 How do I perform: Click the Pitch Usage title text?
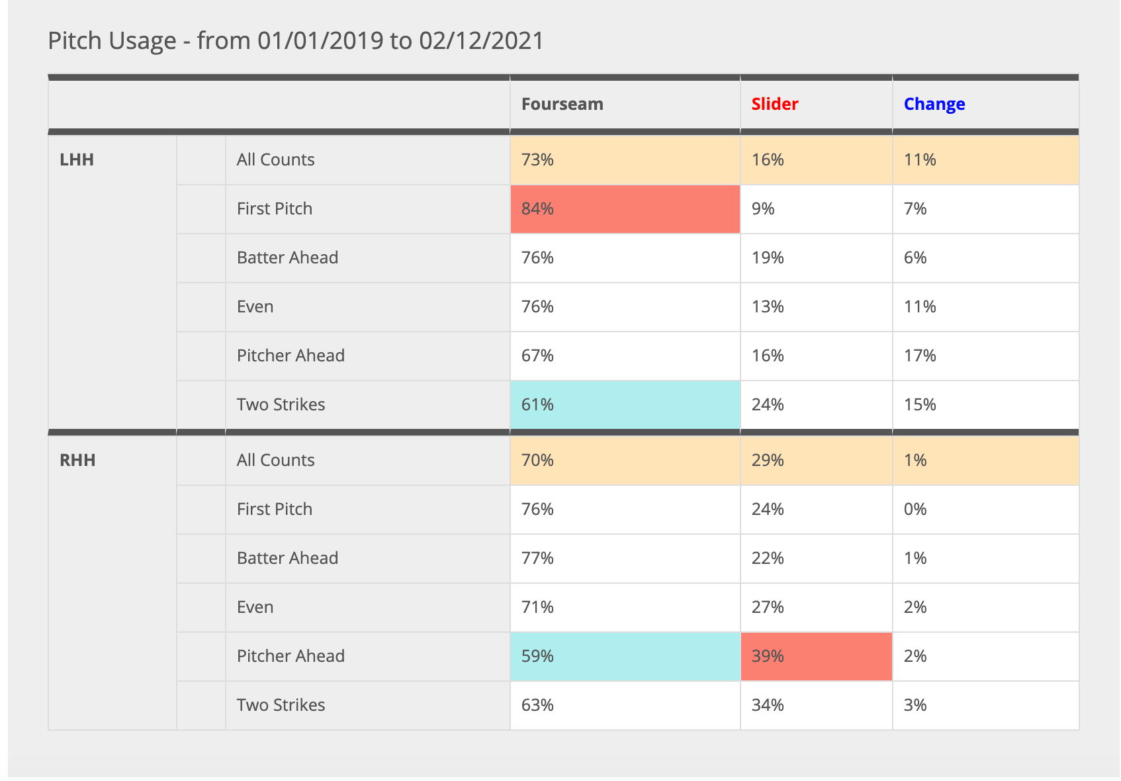click(295, 41)
